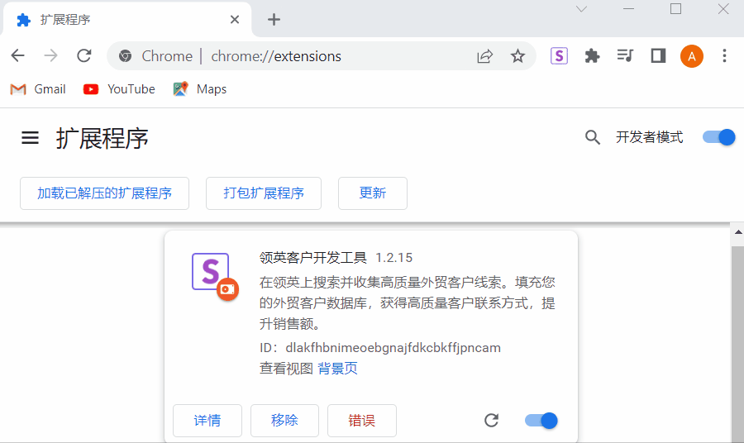This screenshot has height=443, width=744.
Task: Open the Extensions puzzle piece menu
Action: pos(592,56)
